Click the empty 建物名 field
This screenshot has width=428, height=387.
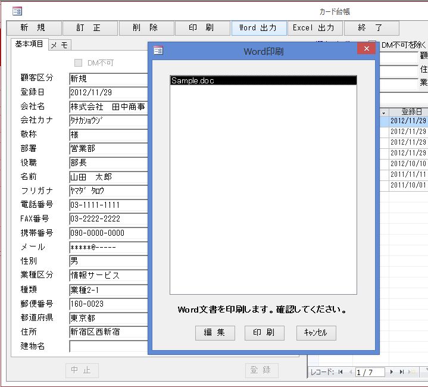click(x=108, y=347)
